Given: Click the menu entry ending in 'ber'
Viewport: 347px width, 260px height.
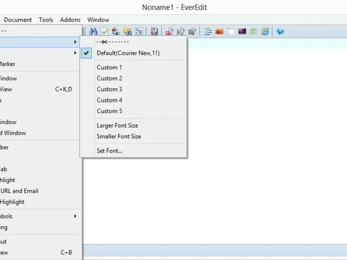Looking at the screenshot, I should tap(40, 147).
